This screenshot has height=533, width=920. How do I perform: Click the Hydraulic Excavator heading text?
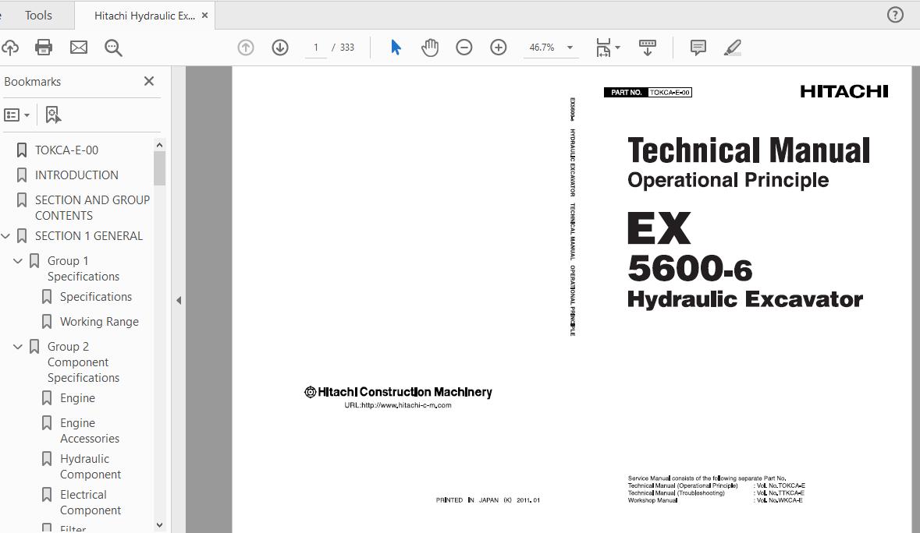744,299
